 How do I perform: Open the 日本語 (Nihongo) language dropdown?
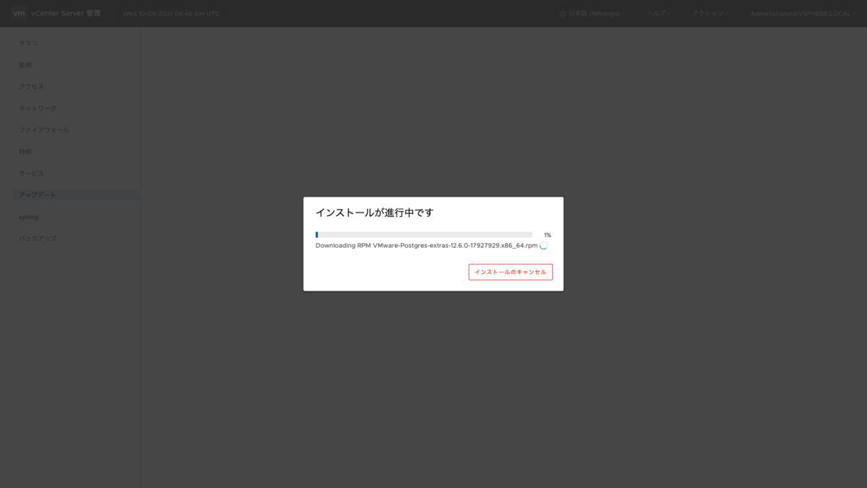tap(592, 14)
